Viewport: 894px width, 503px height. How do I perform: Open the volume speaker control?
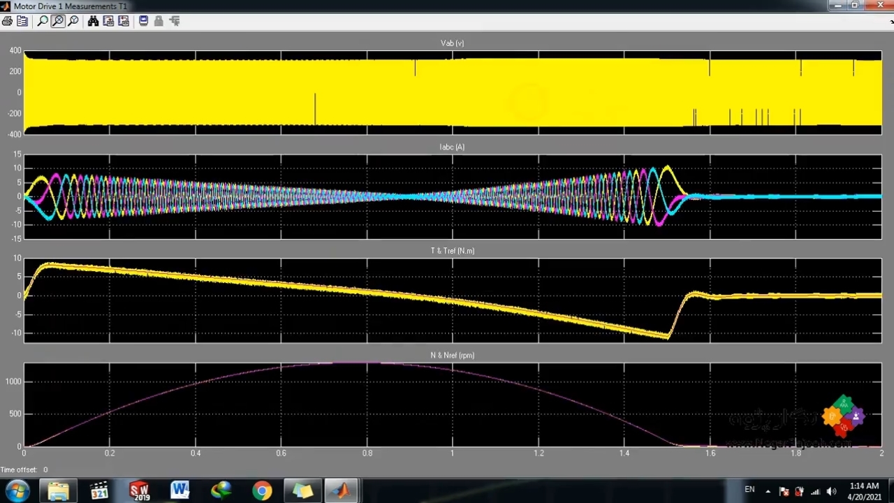831,491
